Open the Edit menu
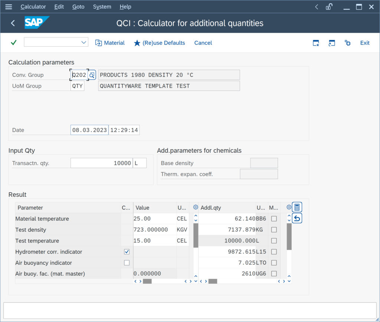This screenshot has width=380, height=322. (x=59, y=7)
